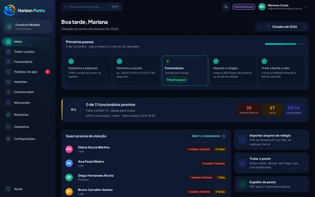Click the DR avatar of Diego Fernandes Rocha
Screen dimensions: 315x197
coord(69,178)
